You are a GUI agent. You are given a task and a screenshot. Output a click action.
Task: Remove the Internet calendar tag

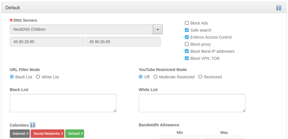pyautogui.click(x=28, y=134)
